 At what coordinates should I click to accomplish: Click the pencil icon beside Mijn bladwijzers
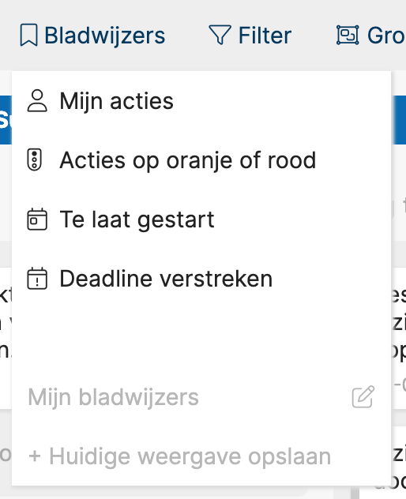[363, 397]
